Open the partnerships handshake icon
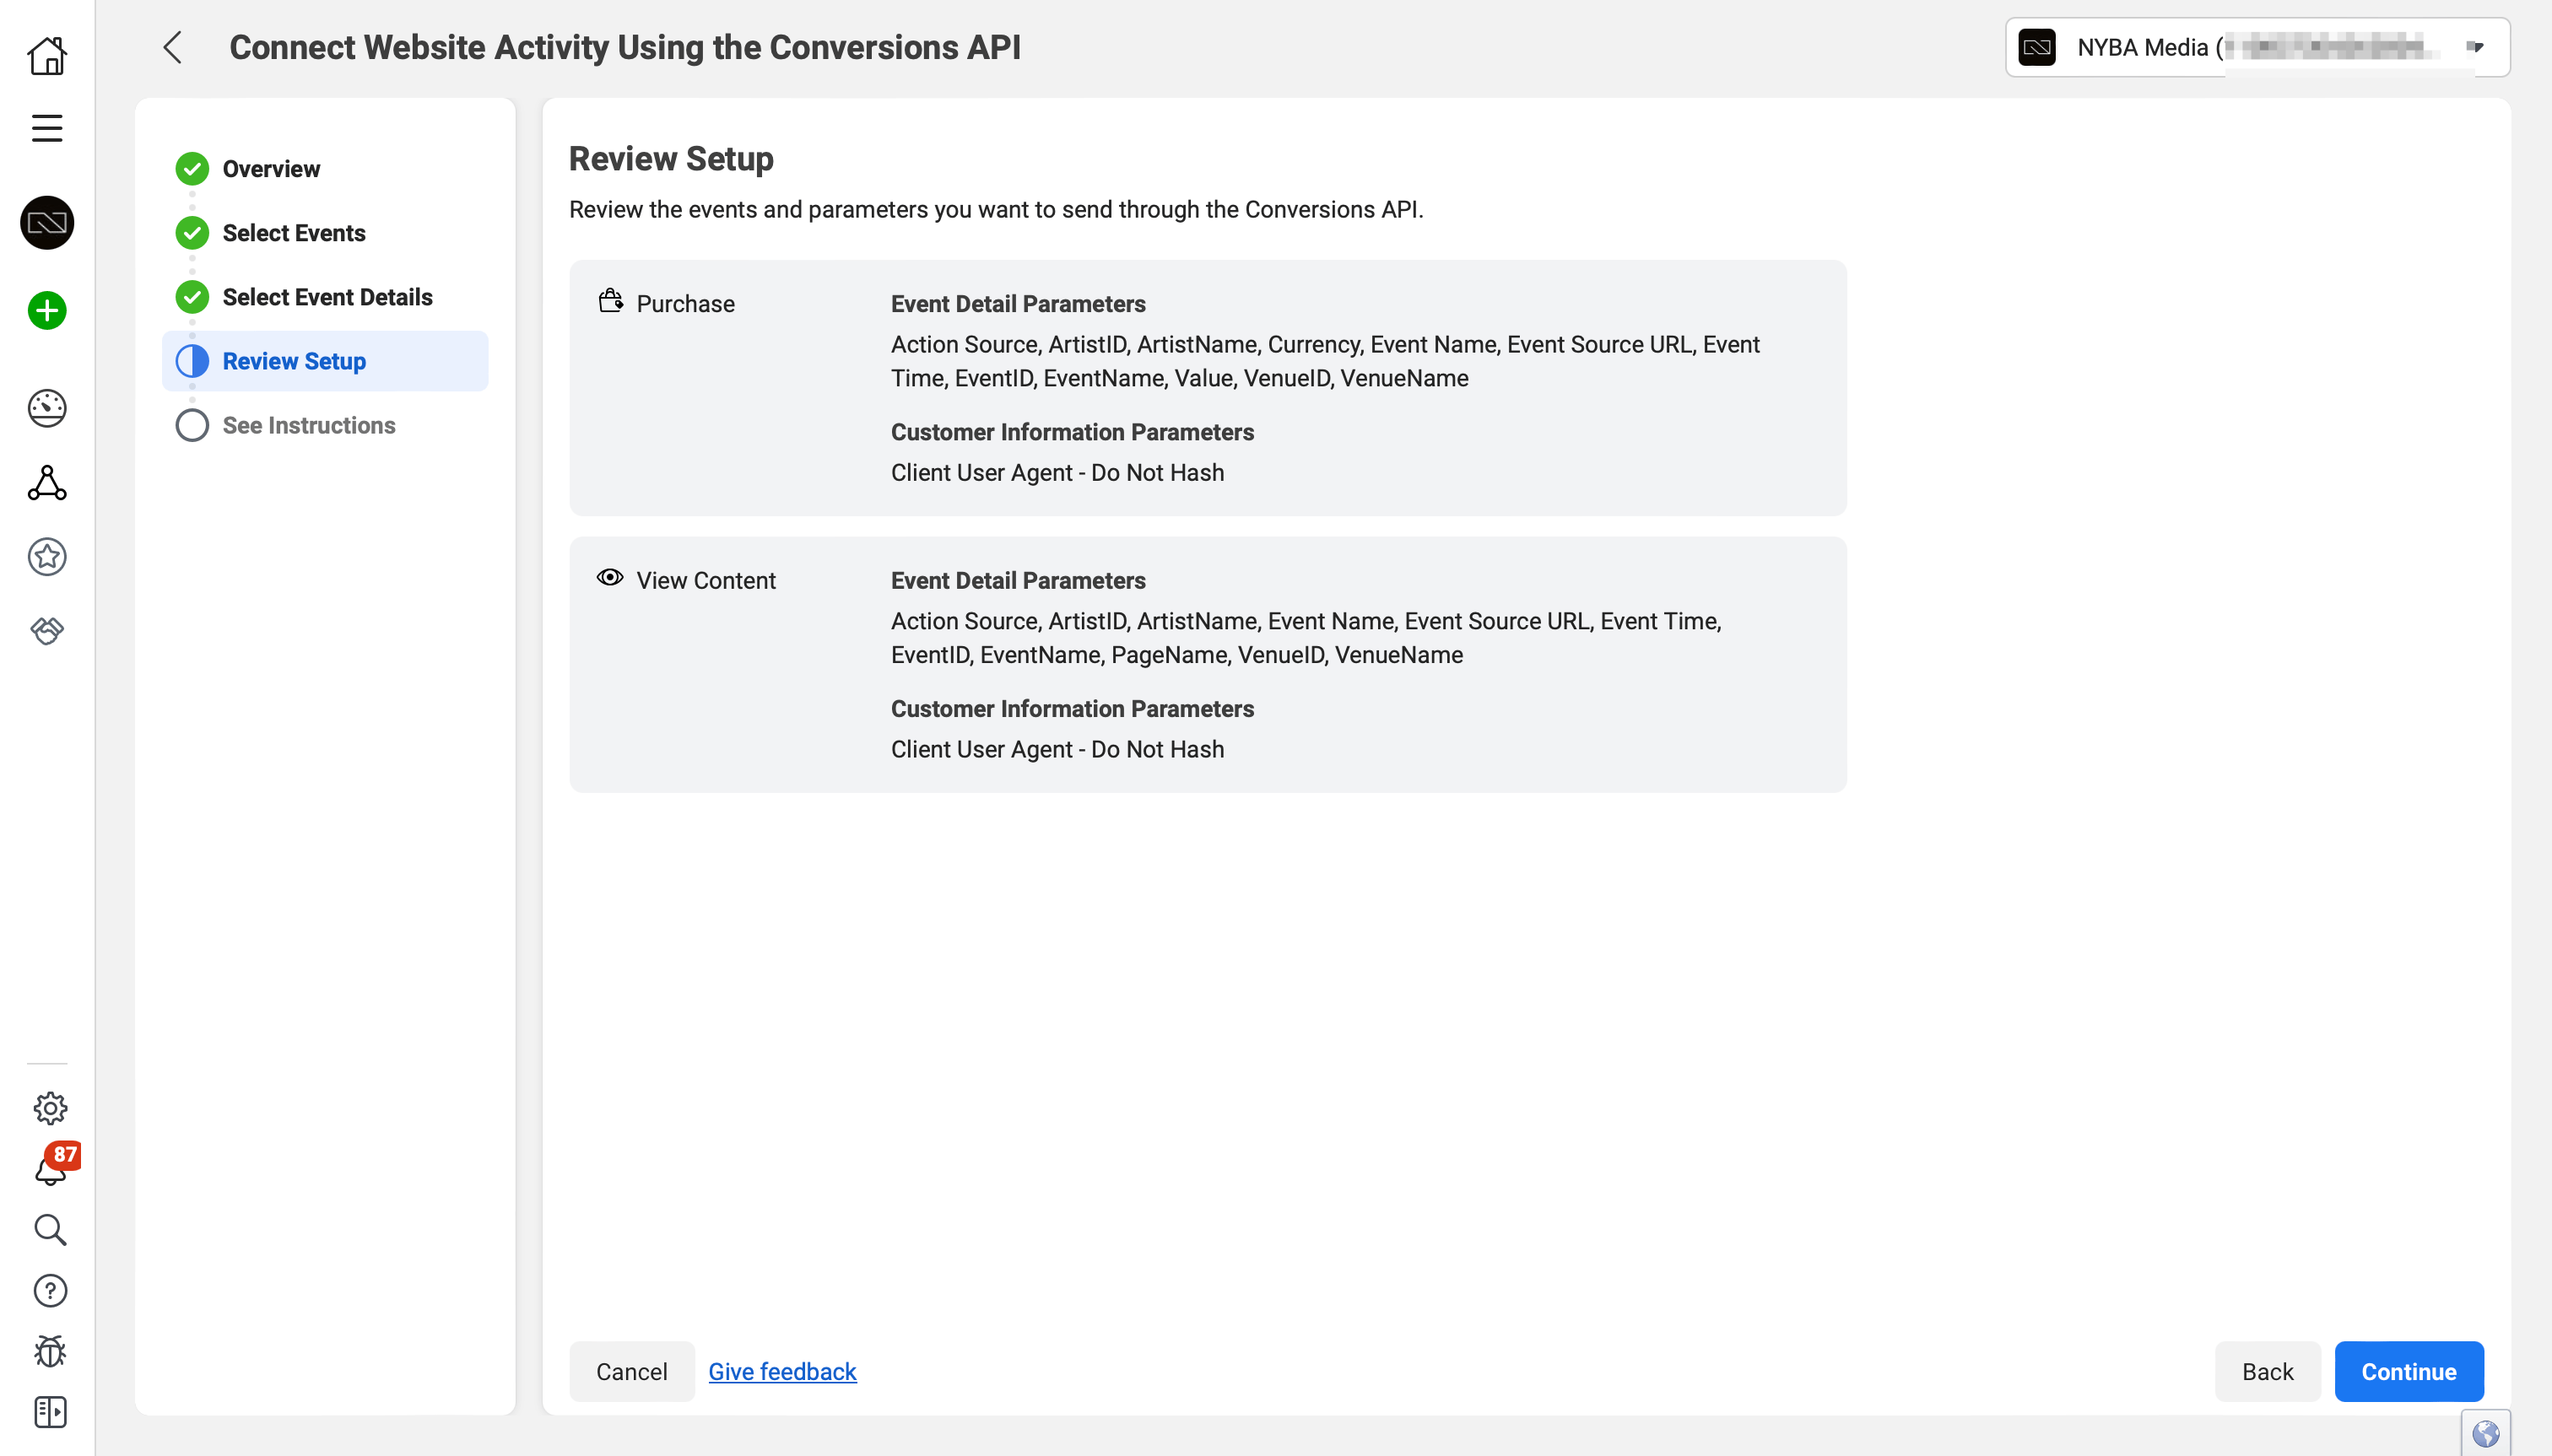This screenshot has height=1456, width=2552. pos(47,630)
